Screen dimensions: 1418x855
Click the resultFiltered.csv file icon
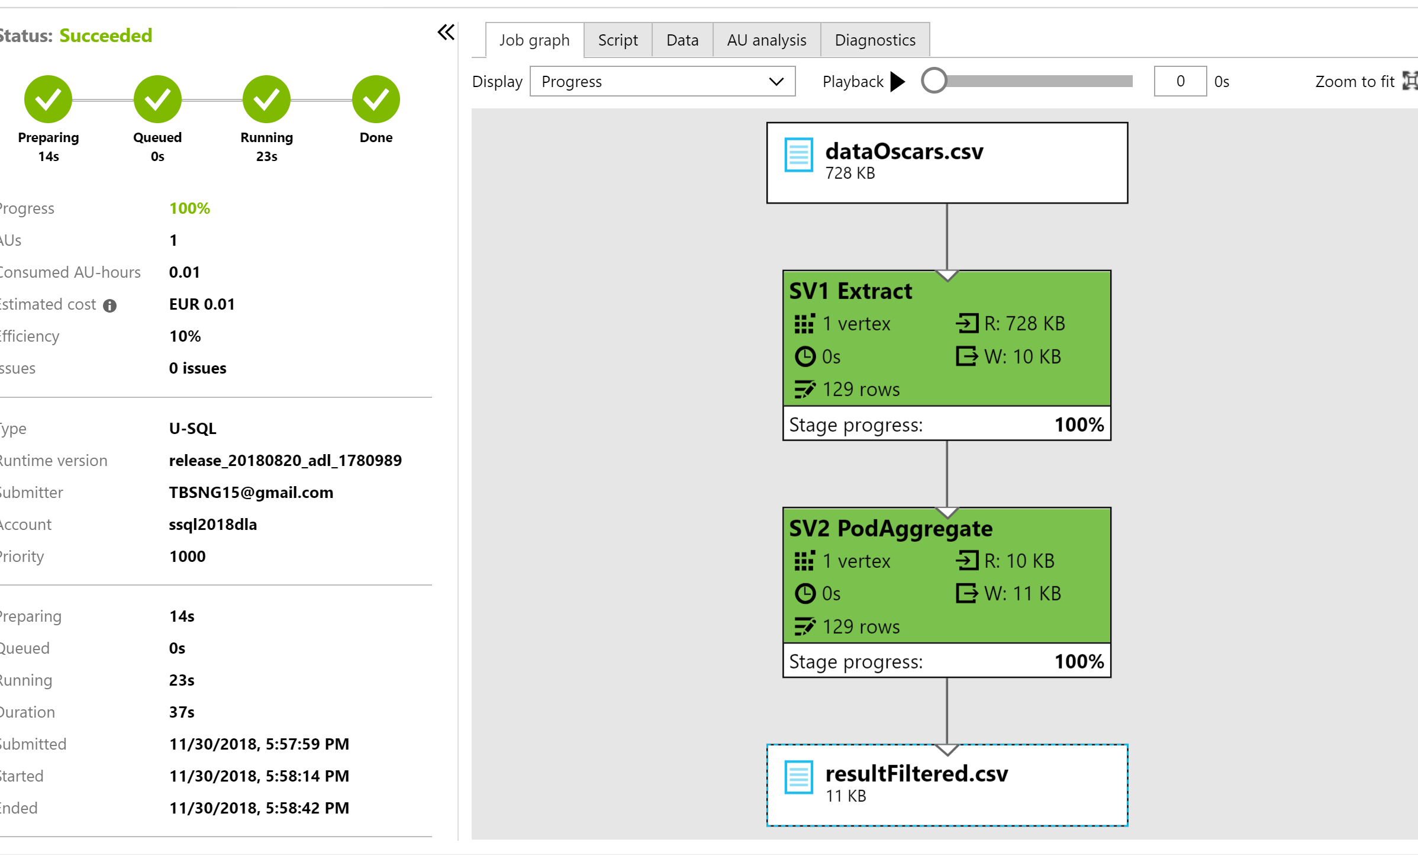click(798, 777)
